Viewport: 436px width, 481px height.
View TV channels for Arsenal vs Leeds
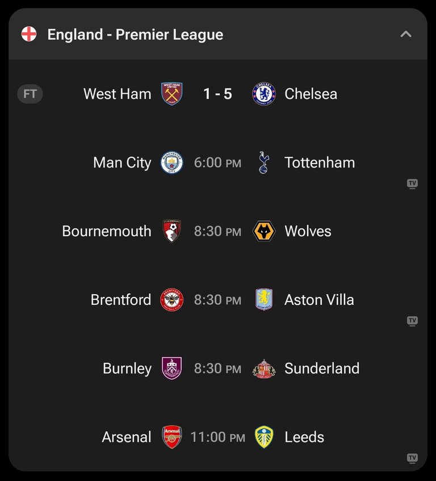(x=412, y=458)
